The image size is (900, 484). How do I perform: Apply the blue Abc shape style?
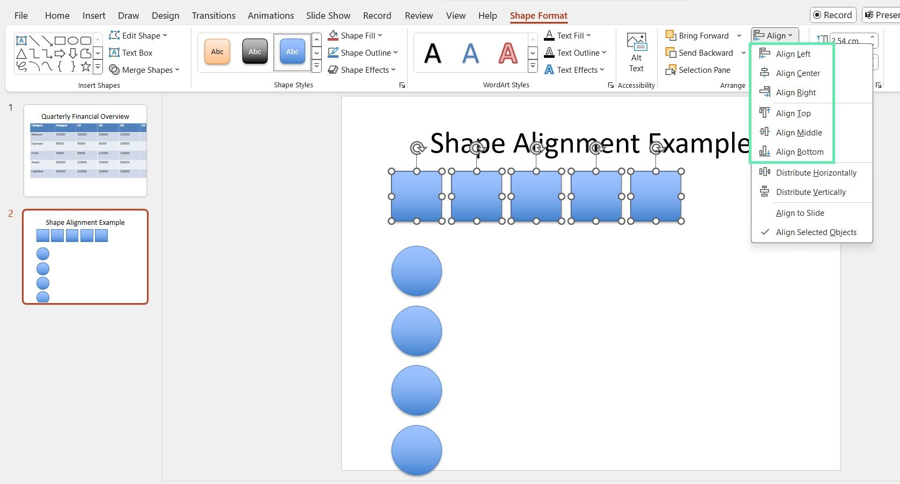pos(291,51)
